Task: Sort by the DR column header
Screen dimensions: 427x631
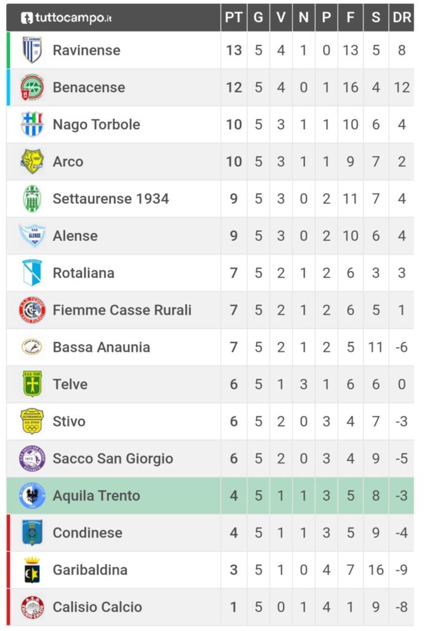Action: pos(402,18)
